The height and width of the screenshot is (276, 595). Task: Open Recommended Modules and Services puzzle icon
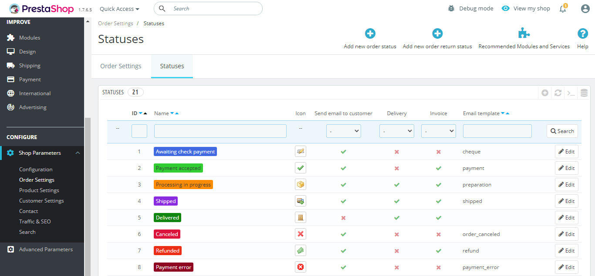tap(524, 33)
